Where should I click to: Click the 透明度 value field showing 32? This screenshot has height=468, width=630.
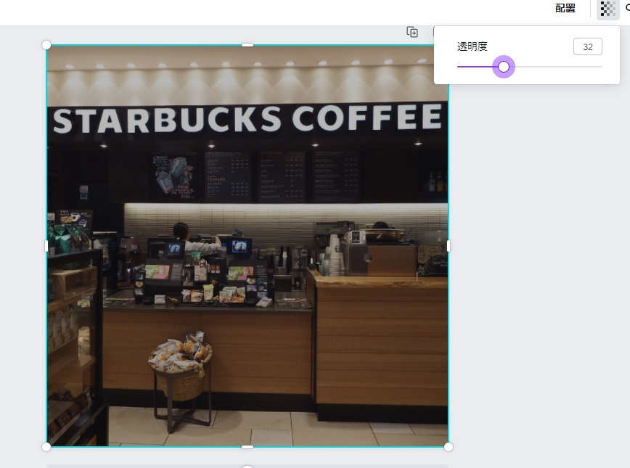[x=587, y=46]
